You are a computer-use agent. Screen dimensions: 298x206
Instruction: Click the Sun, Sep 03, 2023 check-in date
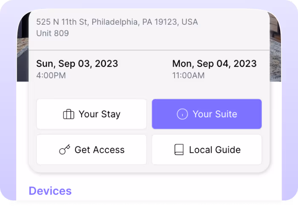(x=77, y=64)
